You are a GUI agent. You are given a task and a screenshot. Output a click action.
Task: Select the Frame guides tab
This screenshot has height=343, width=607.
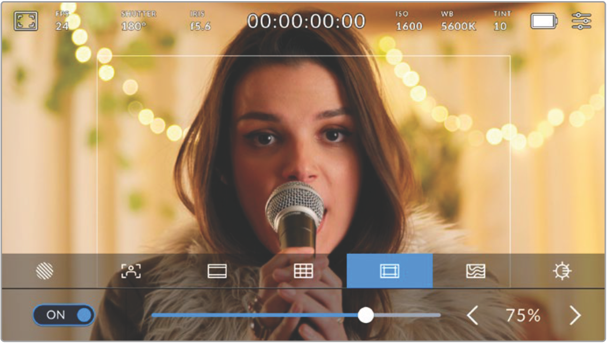point(217,270)
